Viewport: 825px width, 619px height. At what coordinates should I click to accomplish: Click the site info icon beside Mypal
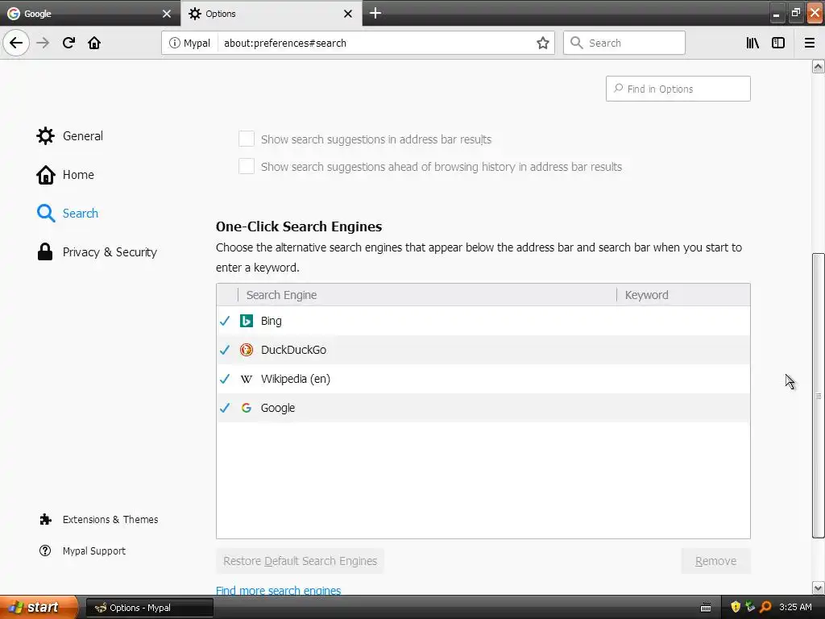pos(174,44)
